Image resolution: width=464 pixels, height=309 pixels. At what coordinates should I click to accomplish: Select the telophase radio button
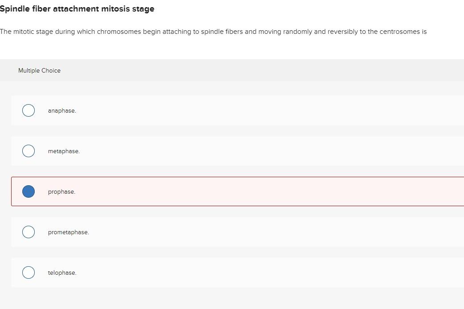coord(28,272)
